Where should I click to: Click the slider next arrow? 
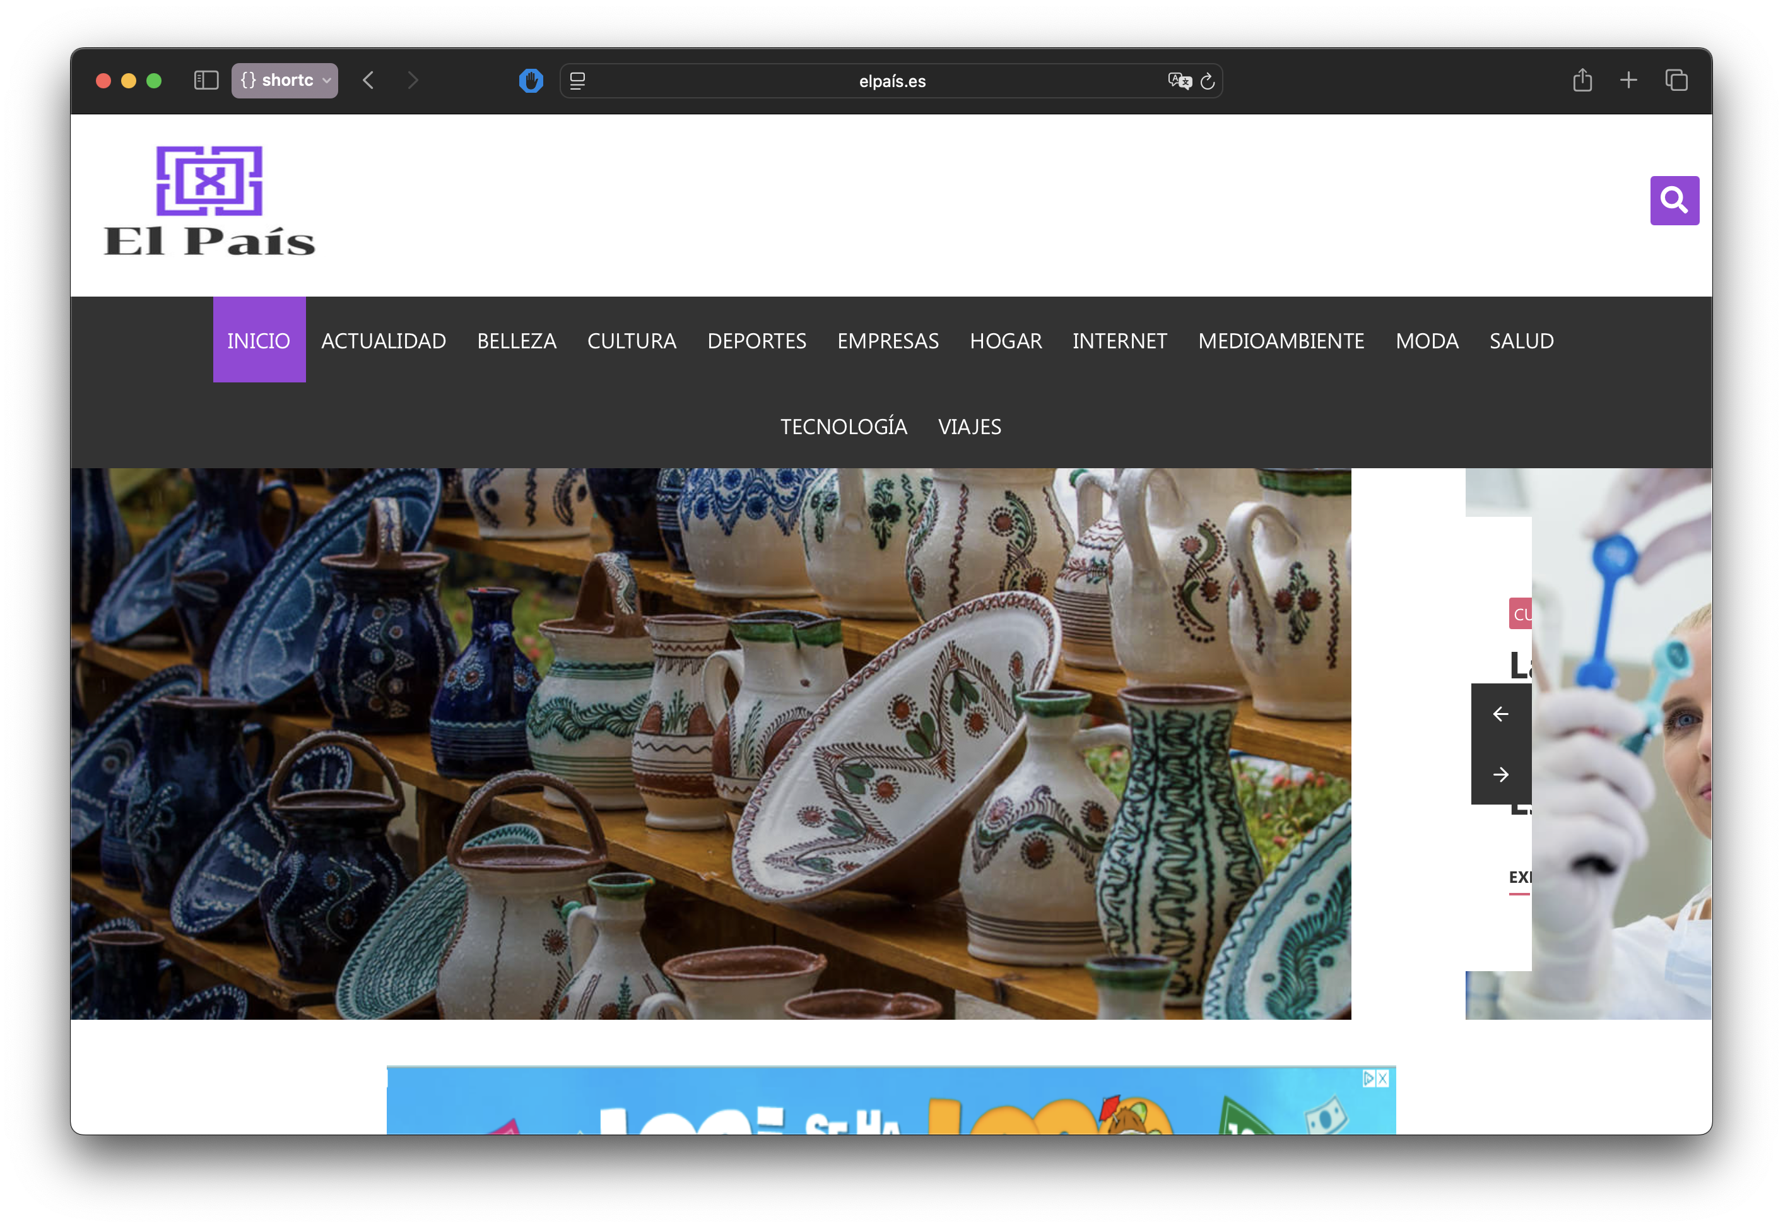1500,774
